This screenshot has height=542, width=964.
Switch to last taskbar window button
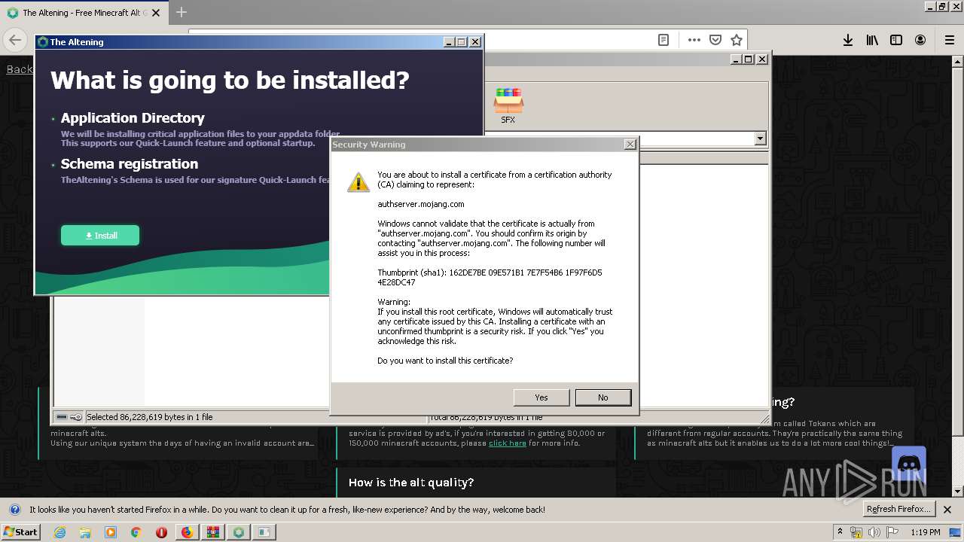[x=264, y=532]
